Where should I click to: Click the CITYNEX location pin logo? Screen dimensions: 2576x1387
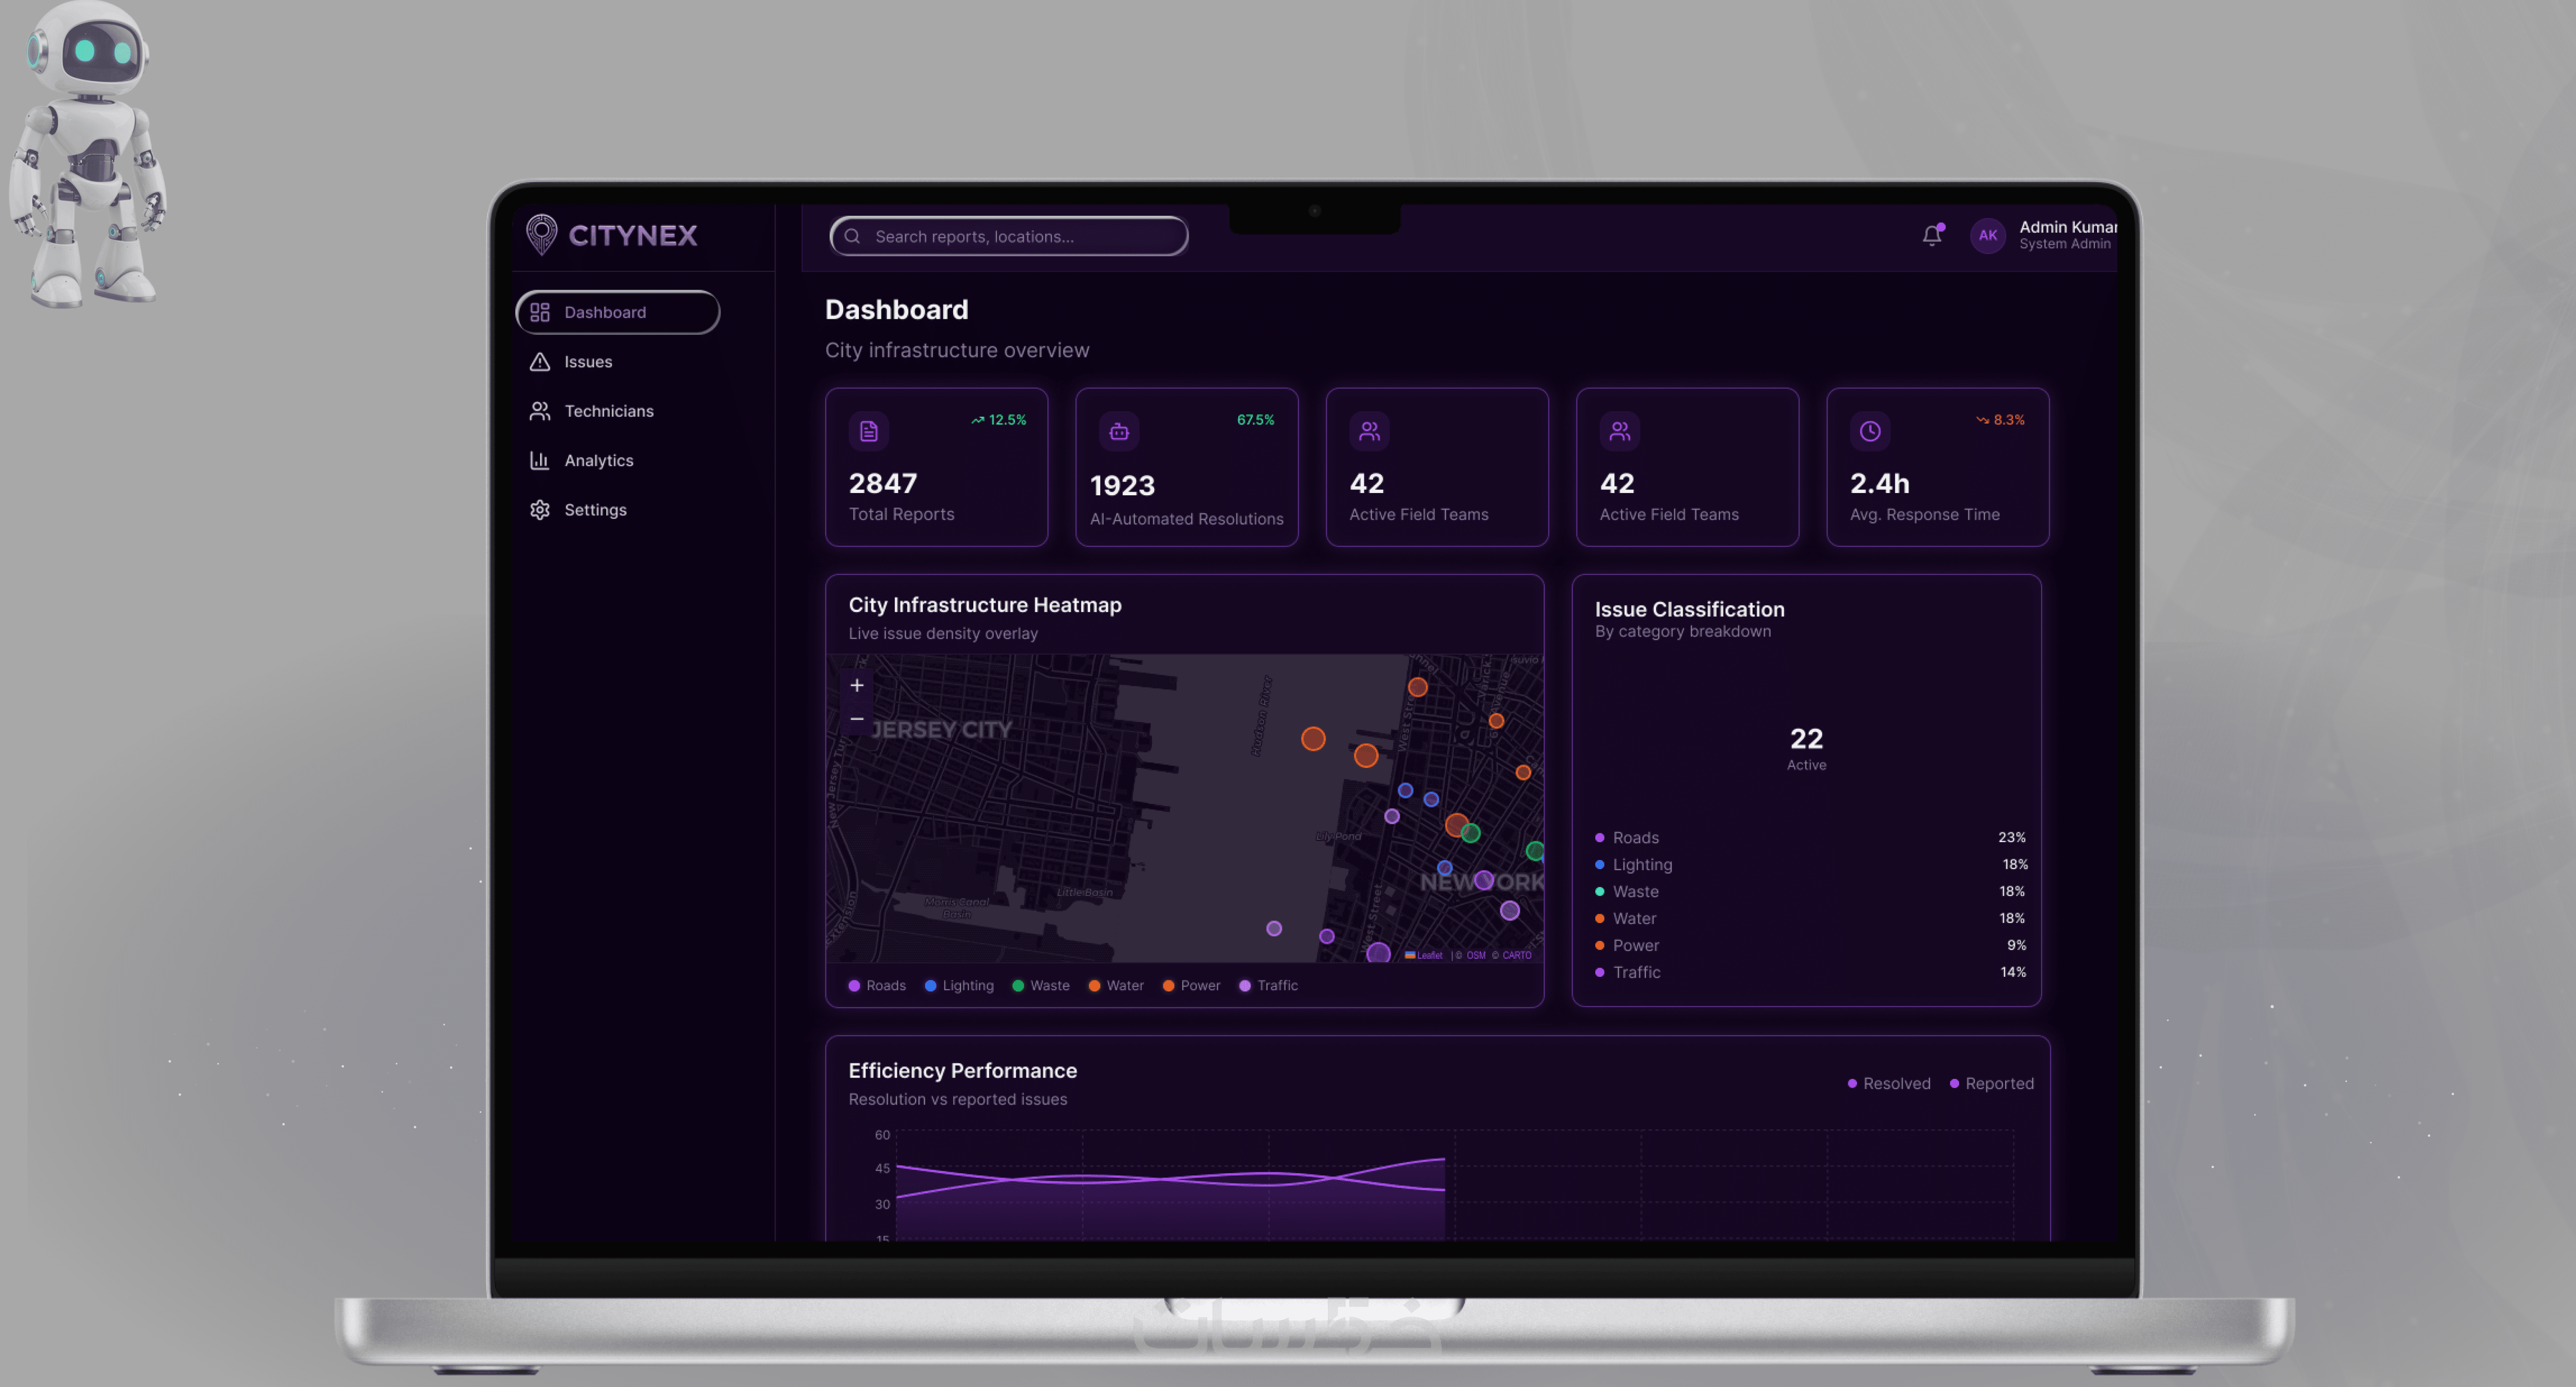tap(541, 235)
